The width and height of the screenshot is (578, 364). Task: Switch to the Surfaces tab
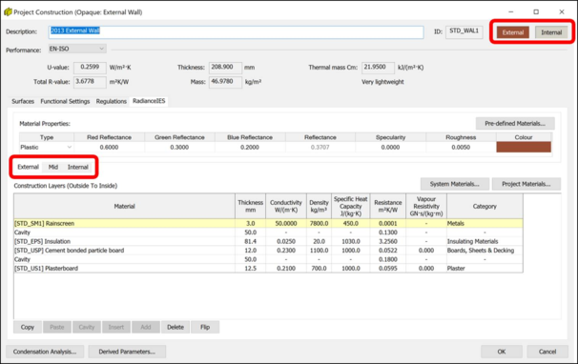point(23,101)
